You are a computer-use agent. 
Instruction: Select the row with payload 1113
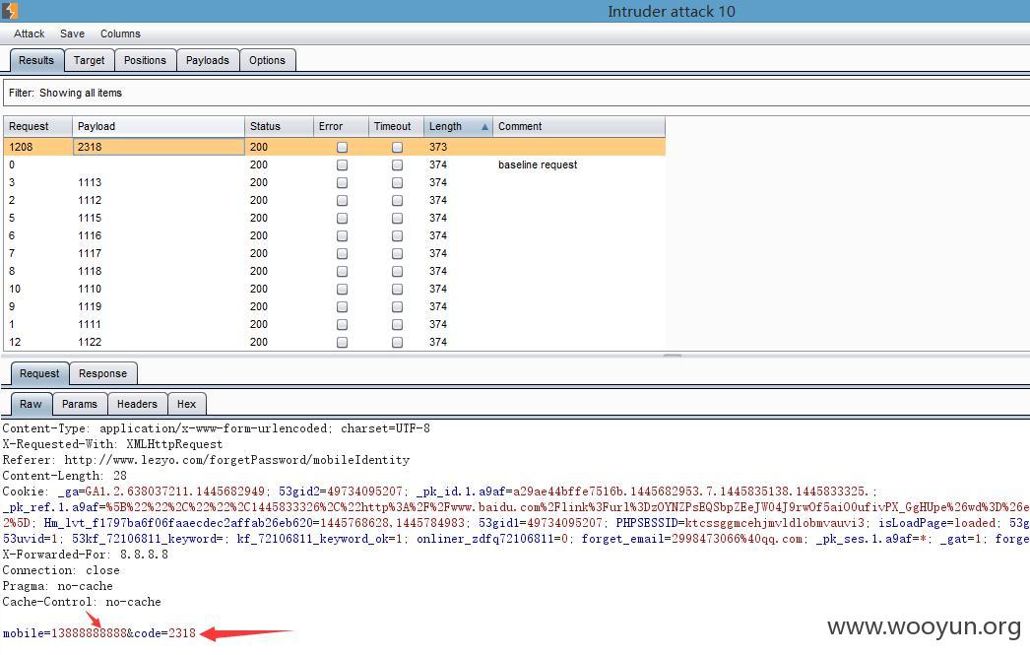335,182
